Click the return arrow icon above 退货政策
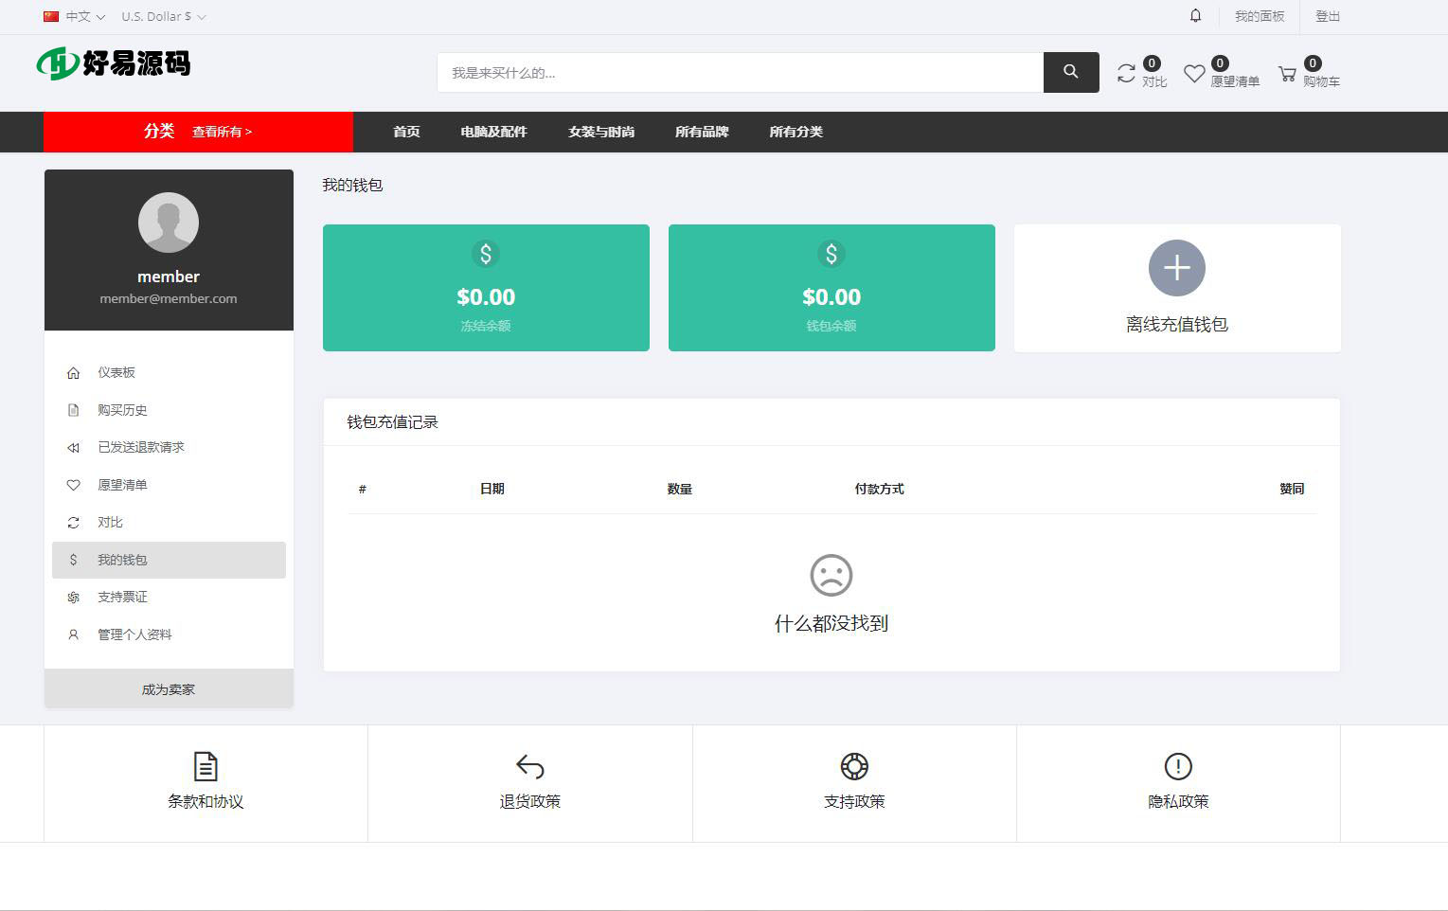The image size is (1448, 911). click(530, 766)
